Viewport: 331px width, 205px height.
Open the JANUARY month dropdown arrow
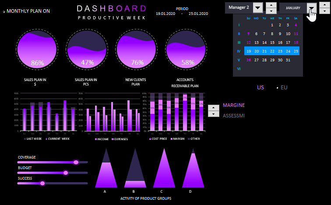[311, 8]
